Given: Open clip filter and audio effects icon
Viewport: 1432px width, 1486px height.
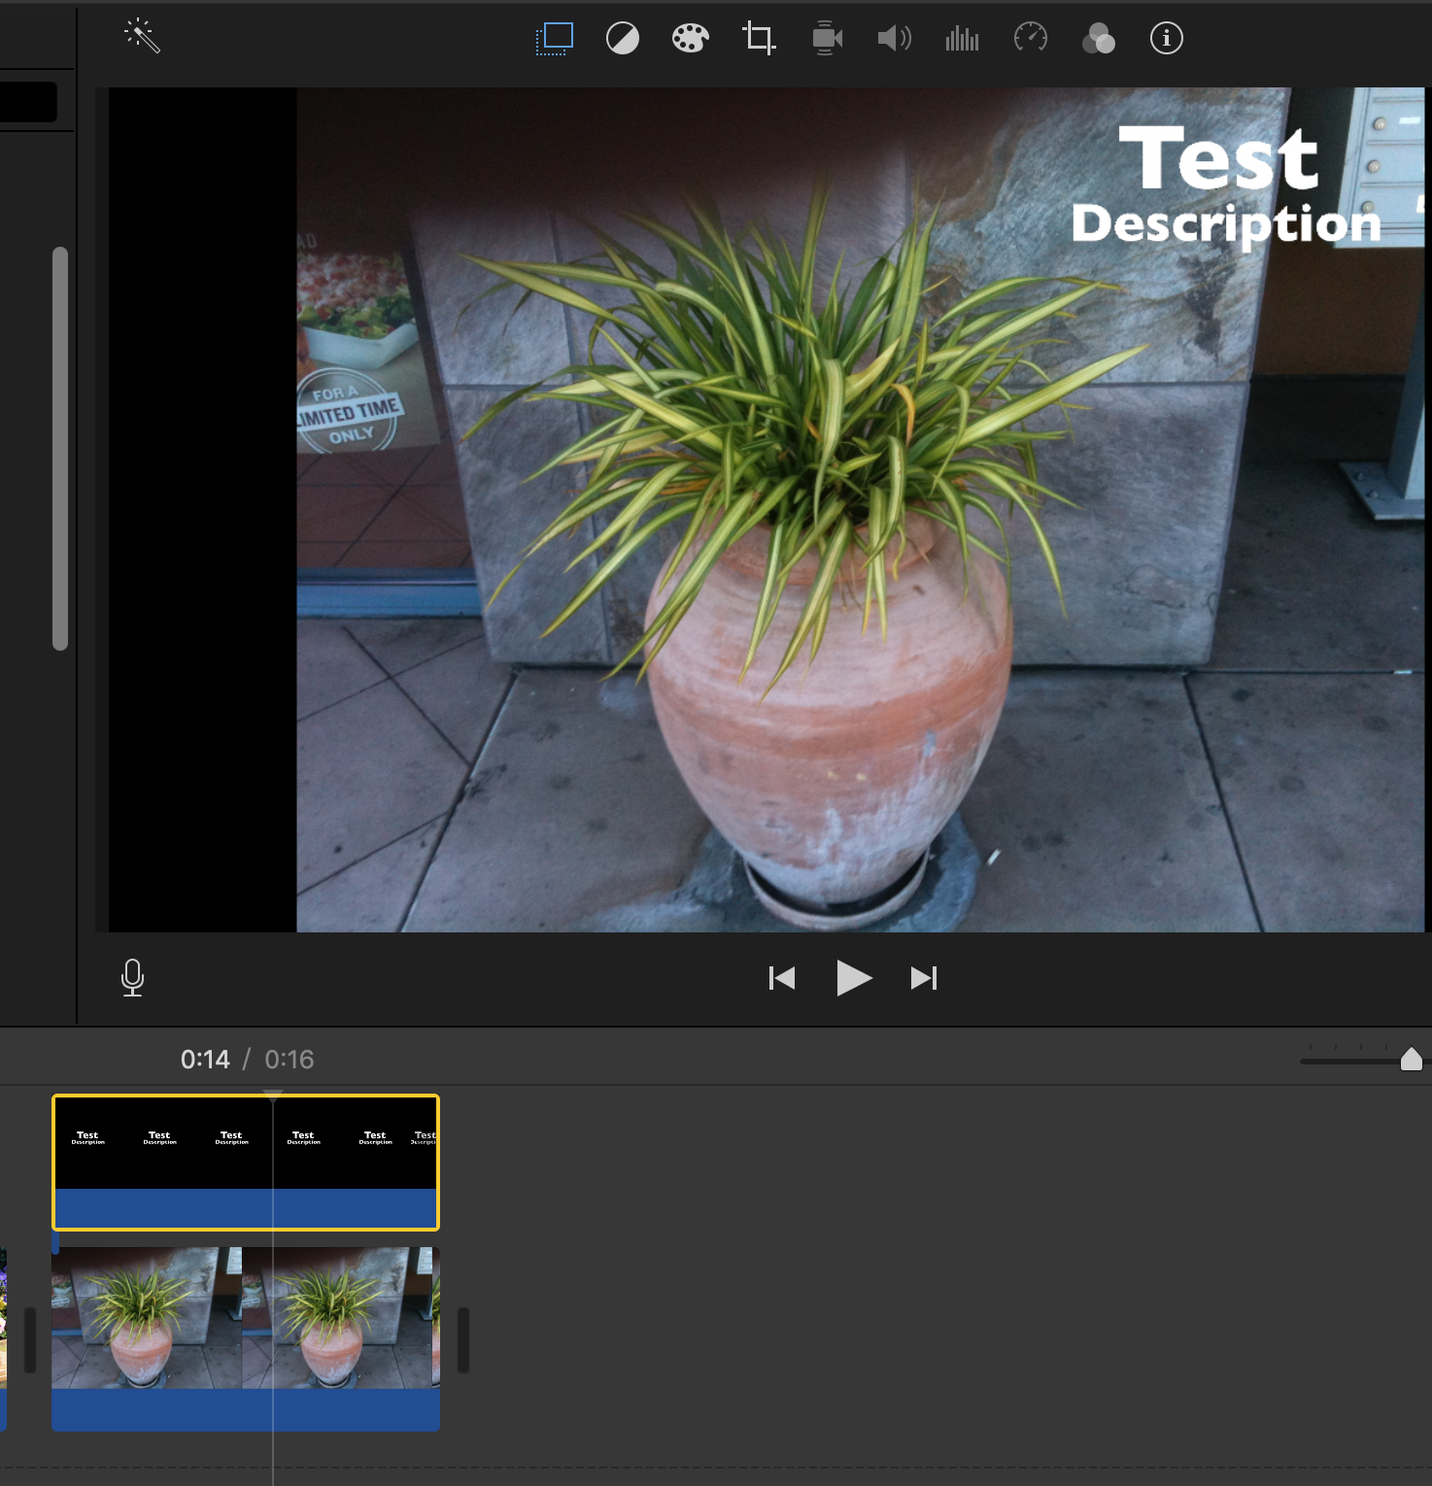Looking at the screenshot, I should click(1098, 39).
